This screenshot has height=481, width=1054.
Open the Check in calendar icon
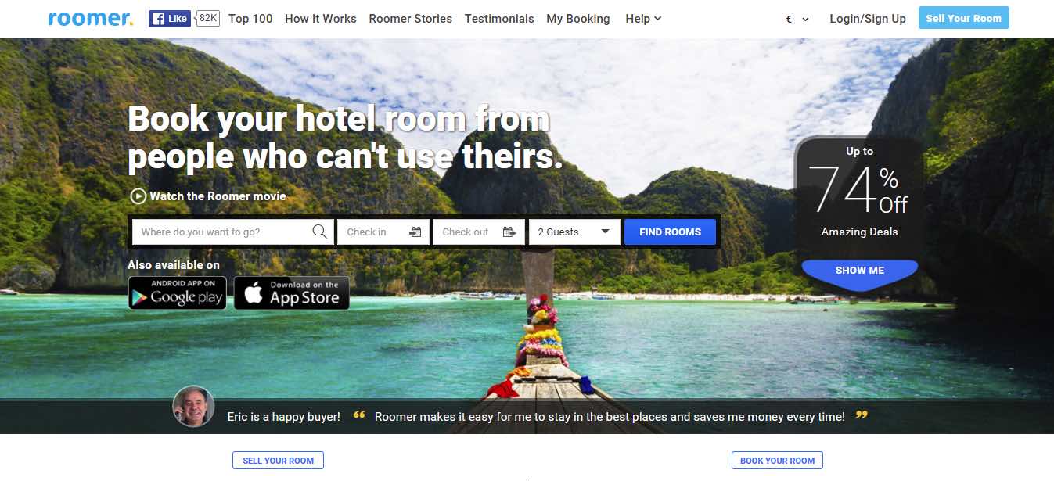coord(415,232)
